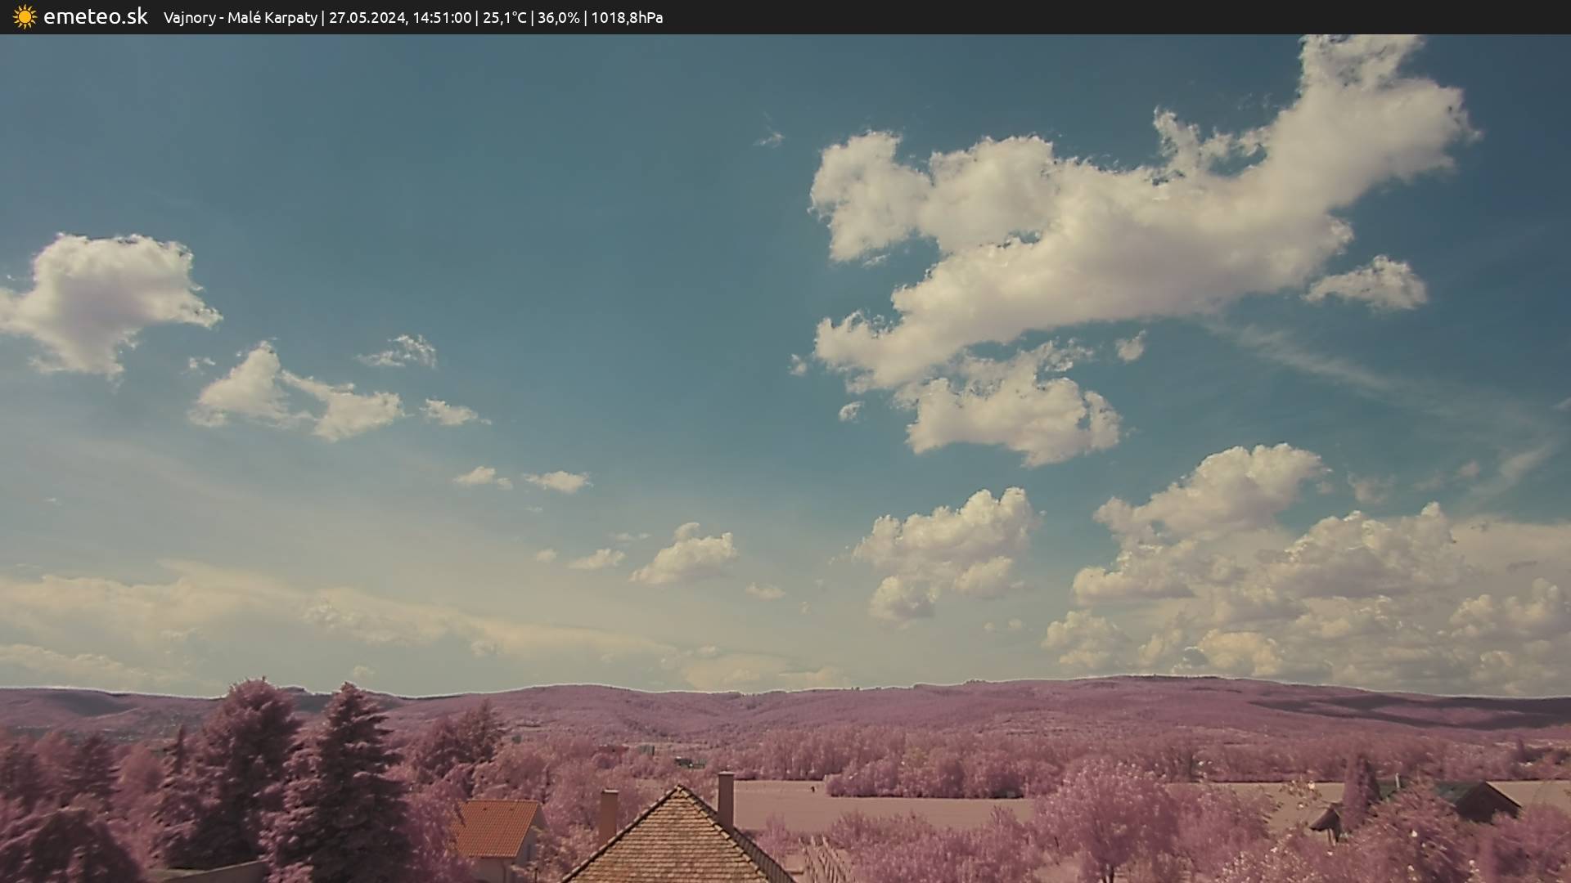Click the 36,0% humidity reading

558,17
